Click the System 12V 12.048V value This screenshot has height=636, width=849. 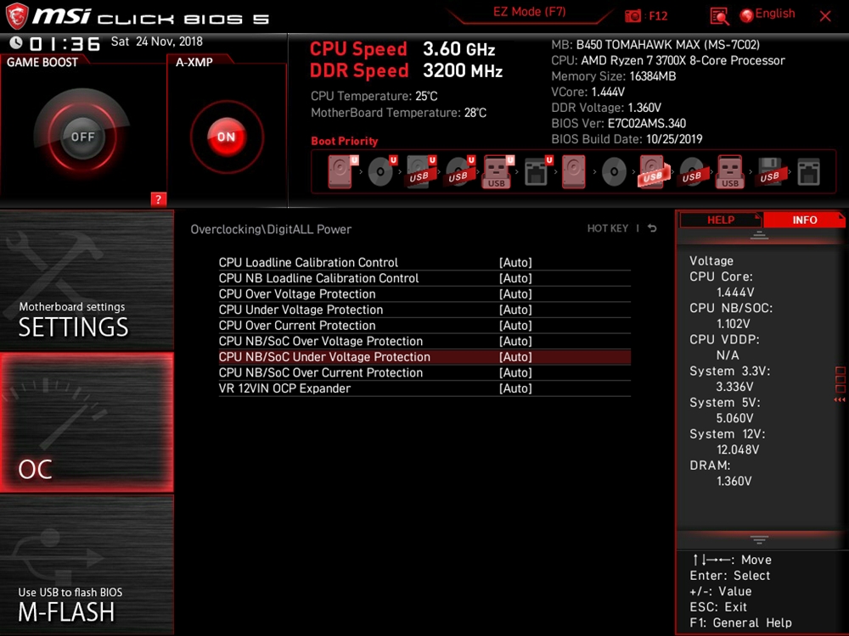[738, 449]
